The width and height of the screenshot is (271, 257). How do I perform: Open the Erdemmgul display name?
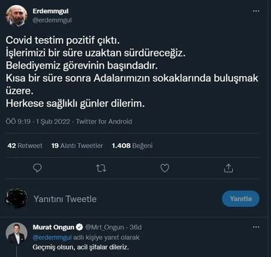coord(51,11)
